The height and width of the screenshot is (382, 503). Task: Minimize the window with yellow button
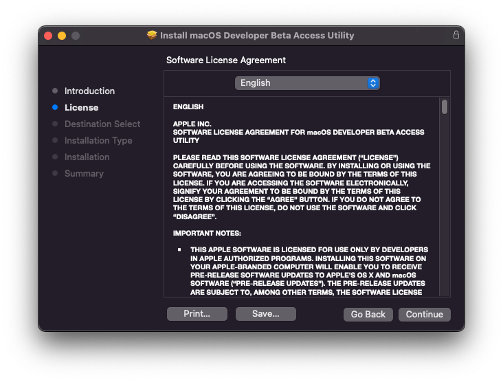62,36
